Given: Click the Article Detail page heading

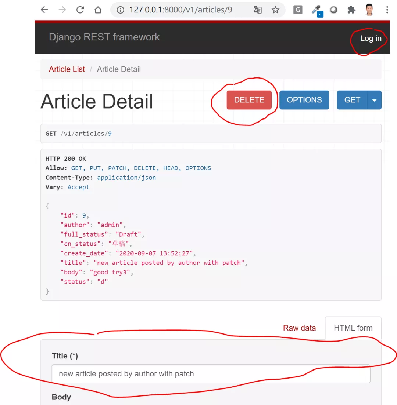Looking at the screenshot, I should [97, 101].
